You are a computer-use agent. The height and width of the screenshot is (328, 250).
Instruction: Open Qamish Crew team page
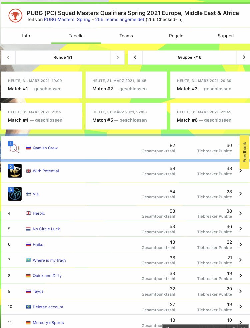click(x=45, y=148)
